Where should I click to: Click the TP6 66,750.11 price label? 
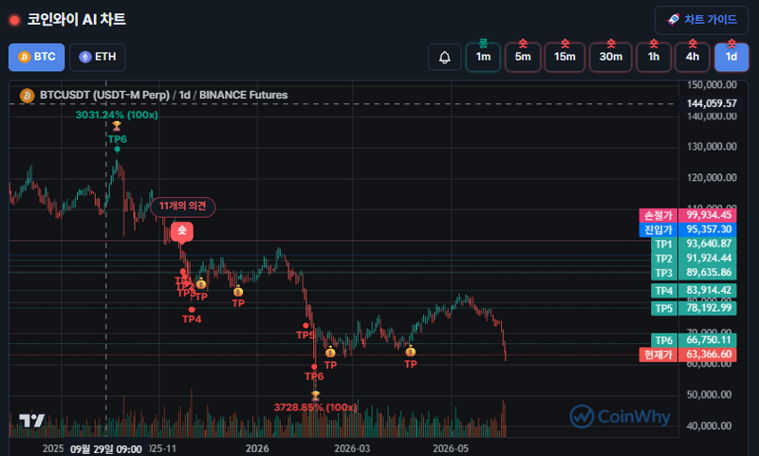[x=694, y=340]
